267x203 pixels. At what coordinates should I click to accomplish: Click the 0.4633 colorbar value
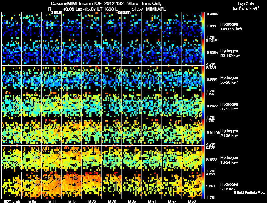212,159
